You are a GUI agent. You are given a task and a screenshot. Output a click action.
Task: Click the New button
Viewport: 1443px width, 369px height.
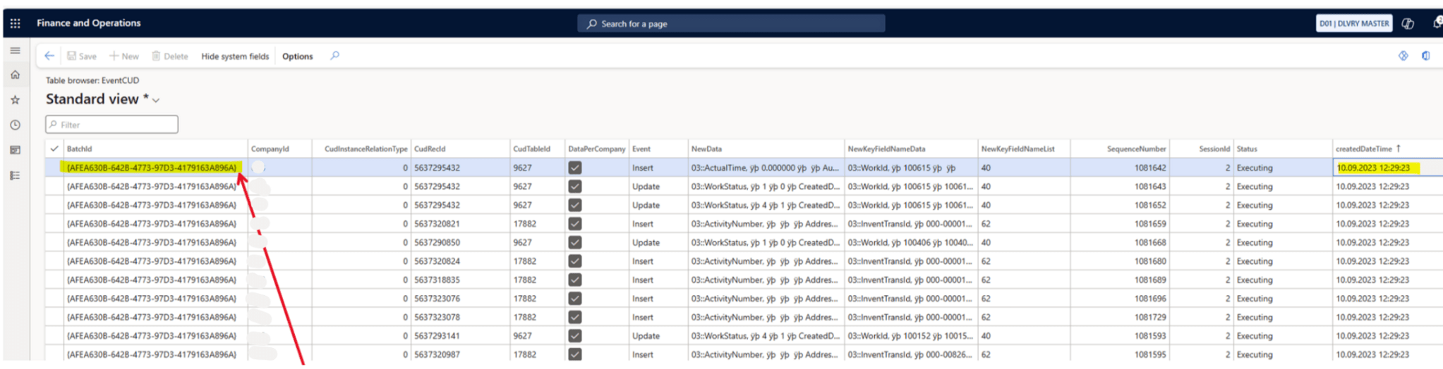pos(124,56)
